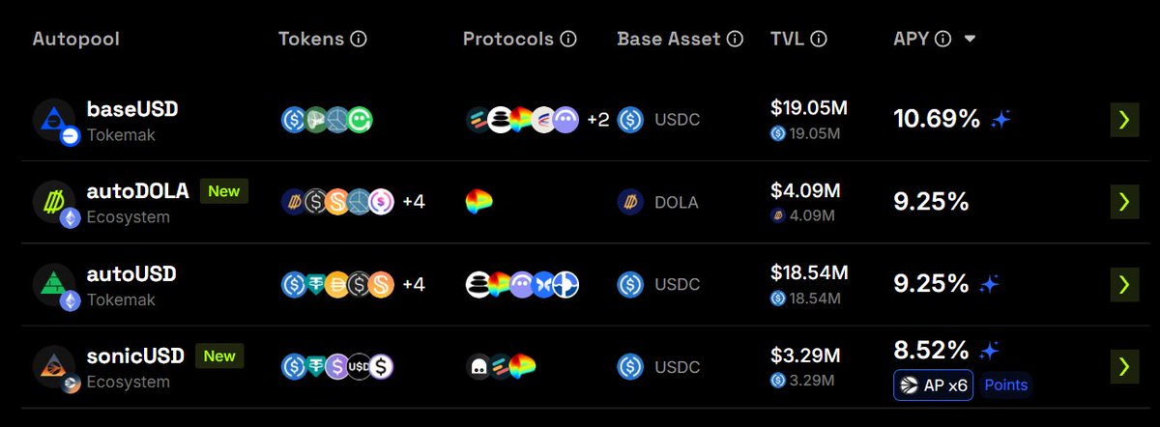Screen dimensions: 1160x427
Task: Click the APY info icon
Action: tap(943, 40)
